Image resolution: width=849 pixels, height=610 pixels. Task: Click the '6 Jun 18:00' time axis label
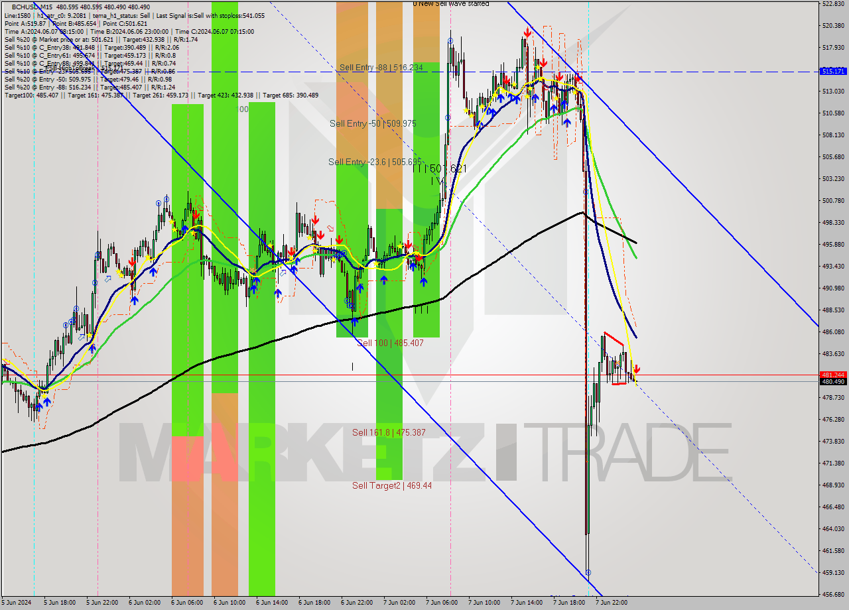(x=314, y=603)
